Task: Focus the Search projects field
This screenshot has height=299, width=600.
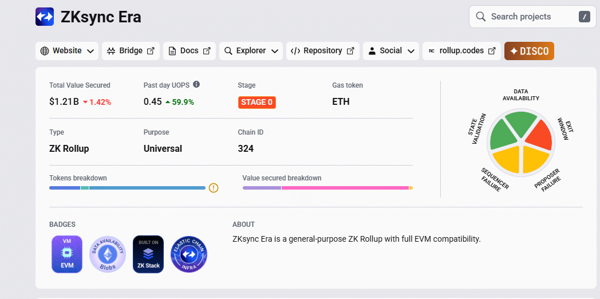Action: click(x=532, y=17)
